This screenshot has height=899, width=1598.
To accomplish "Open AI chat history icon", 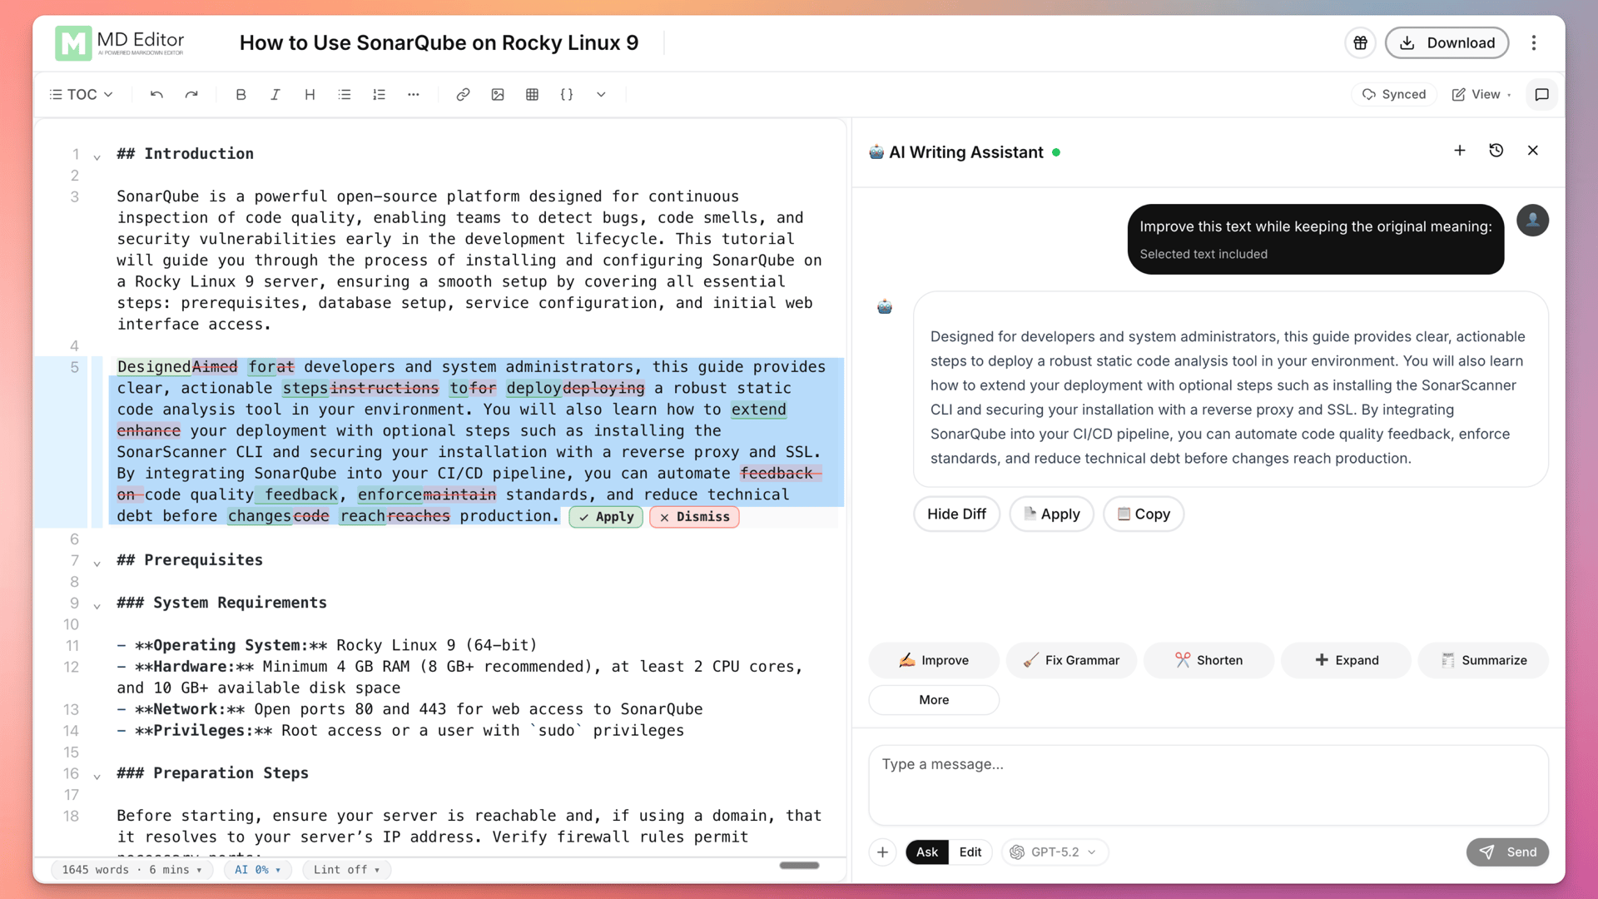I will [1496, 151].
